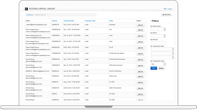Open the first Transaction Date dropdown
197x110 pixels.
[163, 49]
